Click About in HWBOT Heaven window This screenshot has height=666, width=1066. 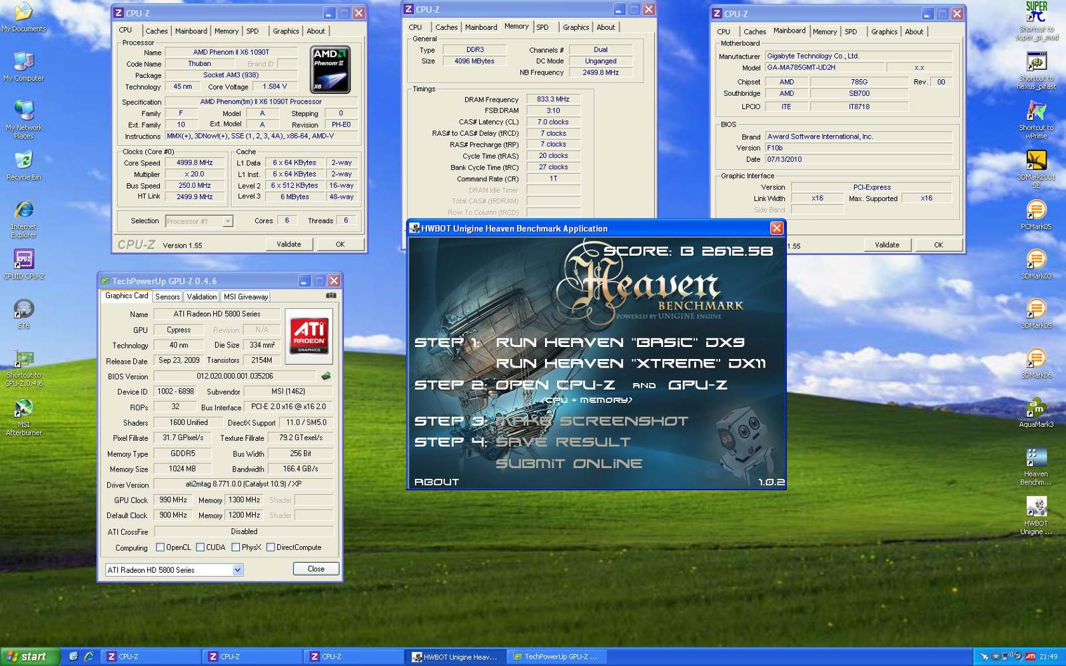coord(436,482)
